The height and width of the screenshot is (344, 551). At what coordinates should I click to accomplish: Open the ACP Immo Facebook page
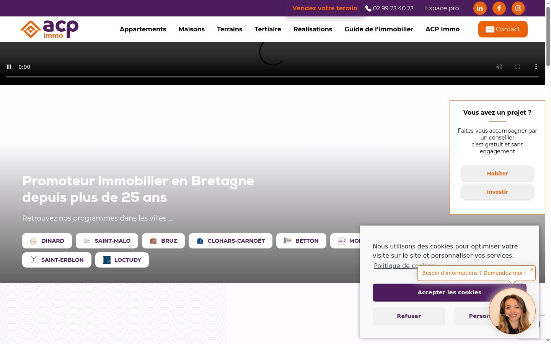499,8
